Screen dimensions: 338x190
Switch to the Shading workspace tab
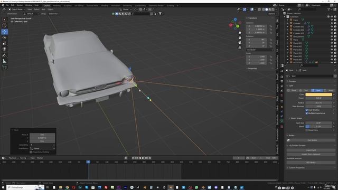105,5
